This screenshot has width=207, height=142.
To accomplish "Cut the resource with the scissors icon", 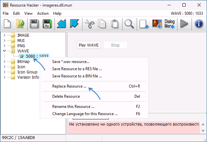I will click(x=89, y=24).
